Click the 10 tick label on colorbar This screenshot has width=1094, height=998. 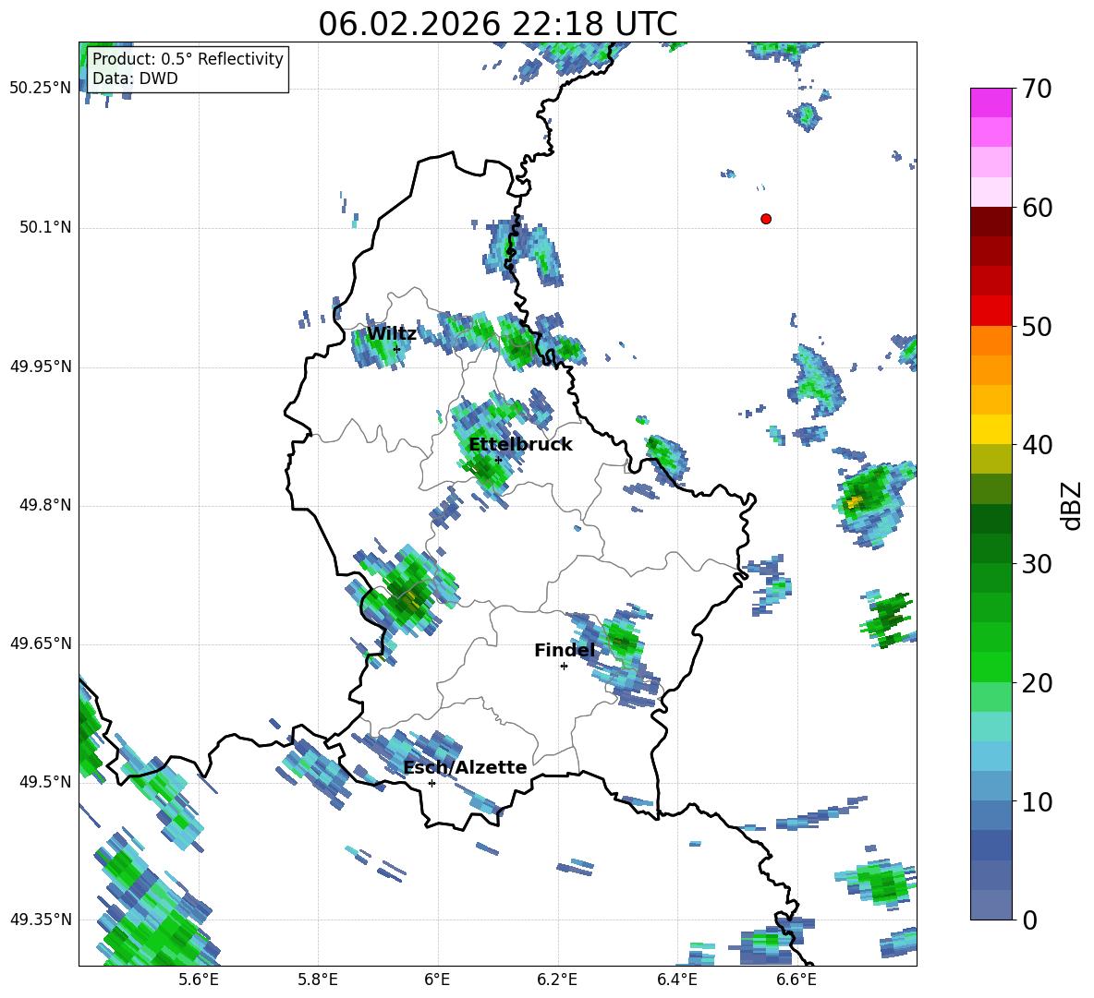click(1037, 802)
